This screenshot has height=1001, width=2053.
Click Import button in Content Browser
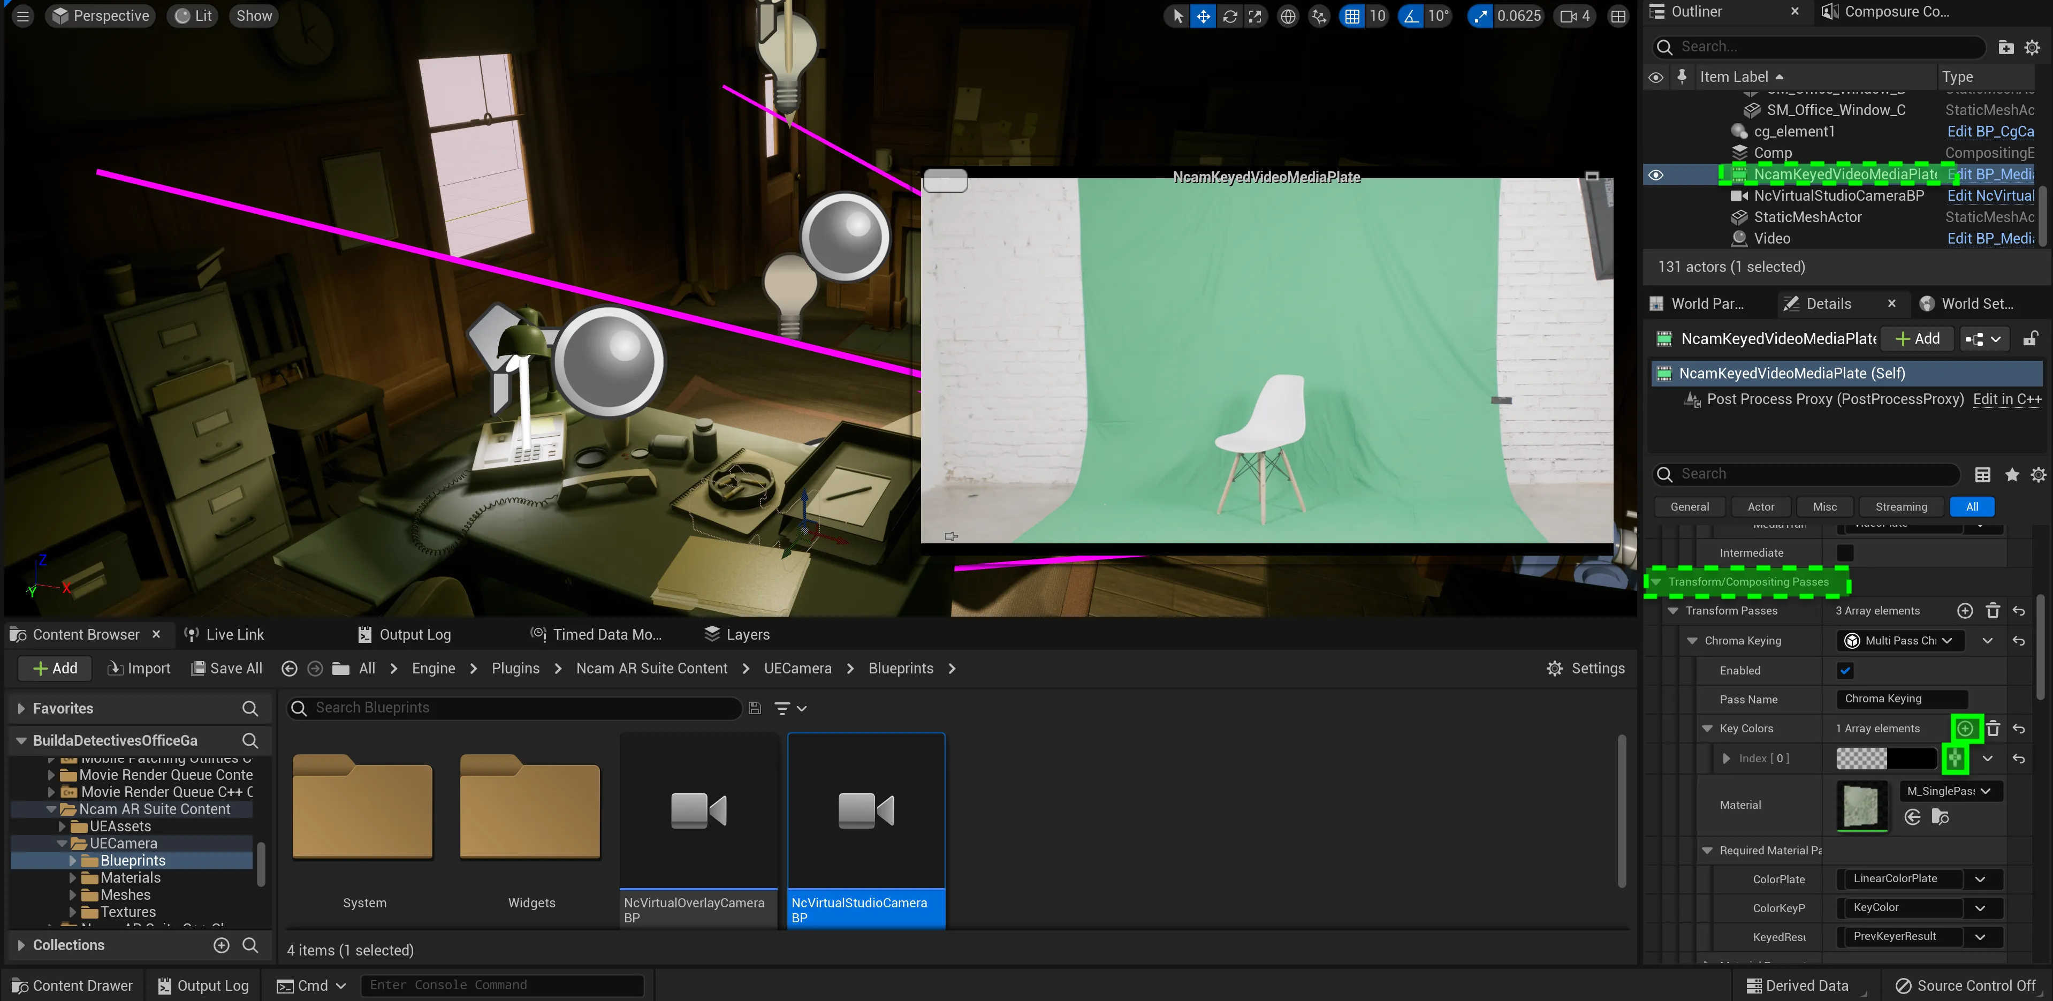point(139,669)
